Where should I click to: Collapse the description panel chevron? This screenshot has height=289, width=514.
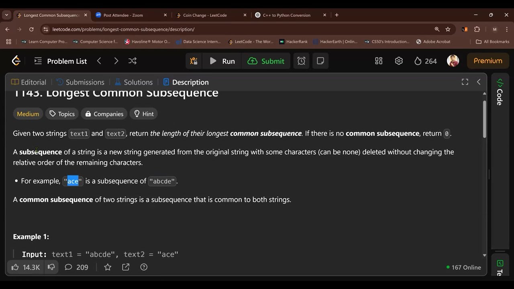click(479, 82)
